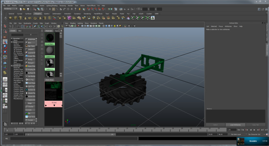Save the current scene via the disk icon
The height and width of the screenshot is (146, 269).
(28, 9)
